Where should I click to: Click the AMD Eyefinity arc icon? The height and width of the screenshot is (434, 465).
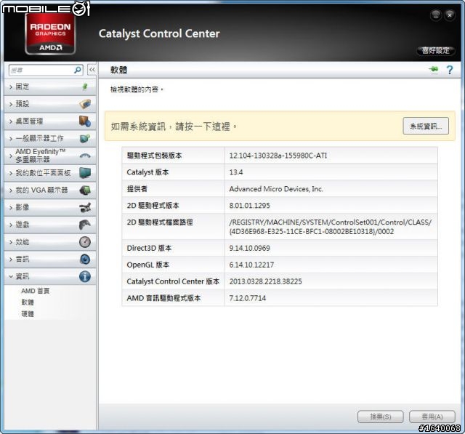(85, 156)
